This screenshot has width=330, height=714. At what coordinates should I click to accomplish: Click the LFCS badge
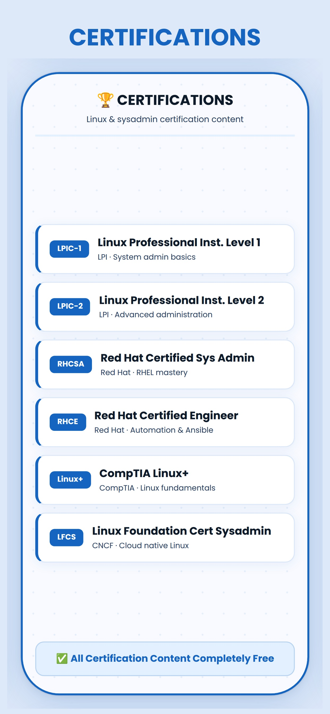(x=66, y=537)
